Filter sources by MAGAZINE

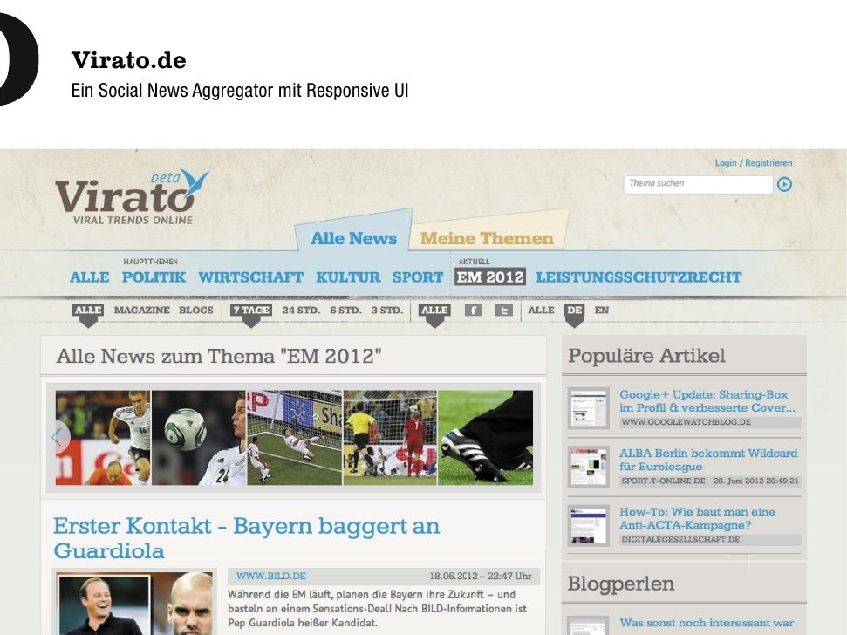141,310
